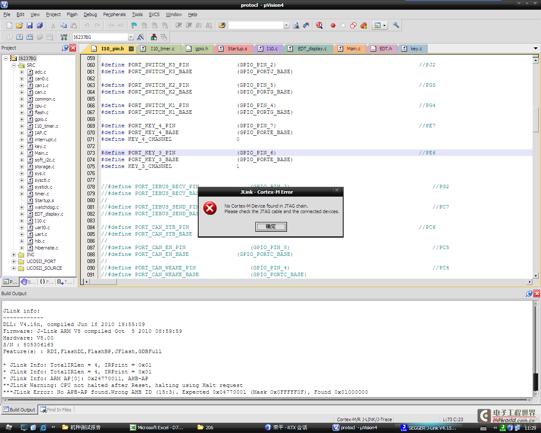Open the find text combo dropdown arrow
Screen dimensions: 541x433
tap(286, 25)
